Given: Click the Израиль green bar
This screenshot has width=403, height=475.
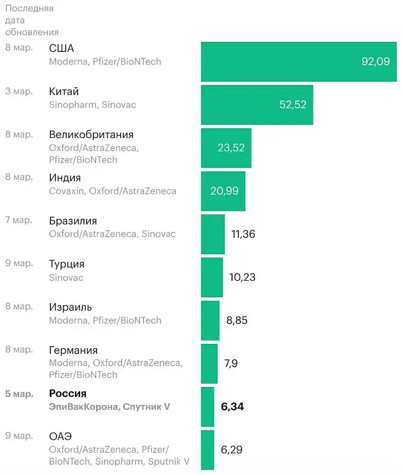Looking at the screenshot, I should 210,320.
